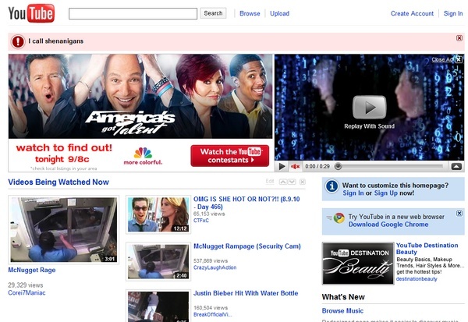Screen dimensions: 468x322
Task: Open the Browse Music link
Action: (342, 310)
